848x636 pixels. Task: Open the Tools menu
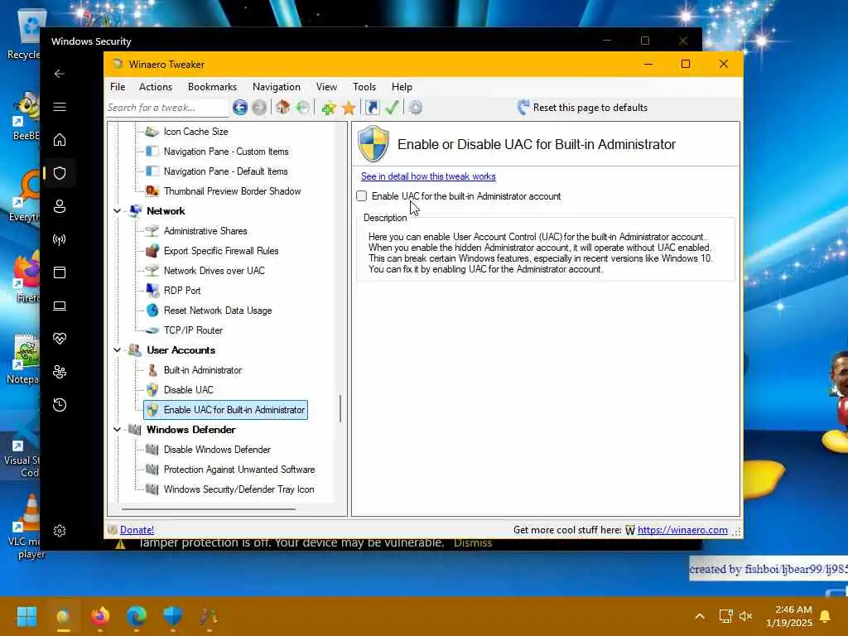[364, 86]
